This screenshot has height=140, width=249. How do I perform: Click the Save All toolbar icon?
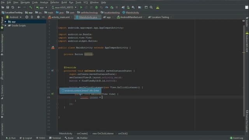8,7
